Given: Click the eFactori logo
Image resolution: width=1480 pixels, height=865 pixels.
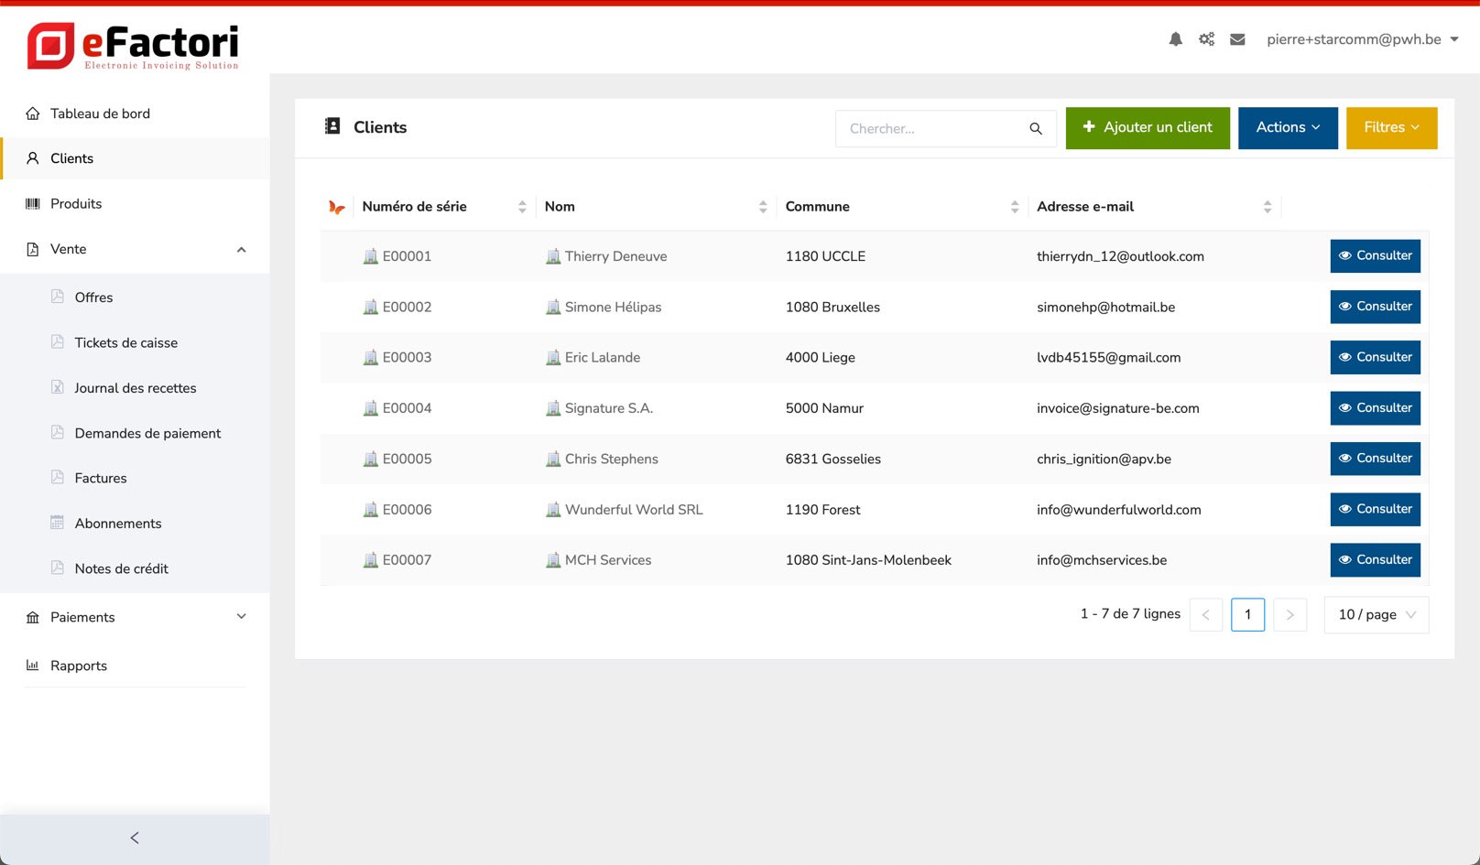Looking at the screenshot, I should (x=133, y=46).
